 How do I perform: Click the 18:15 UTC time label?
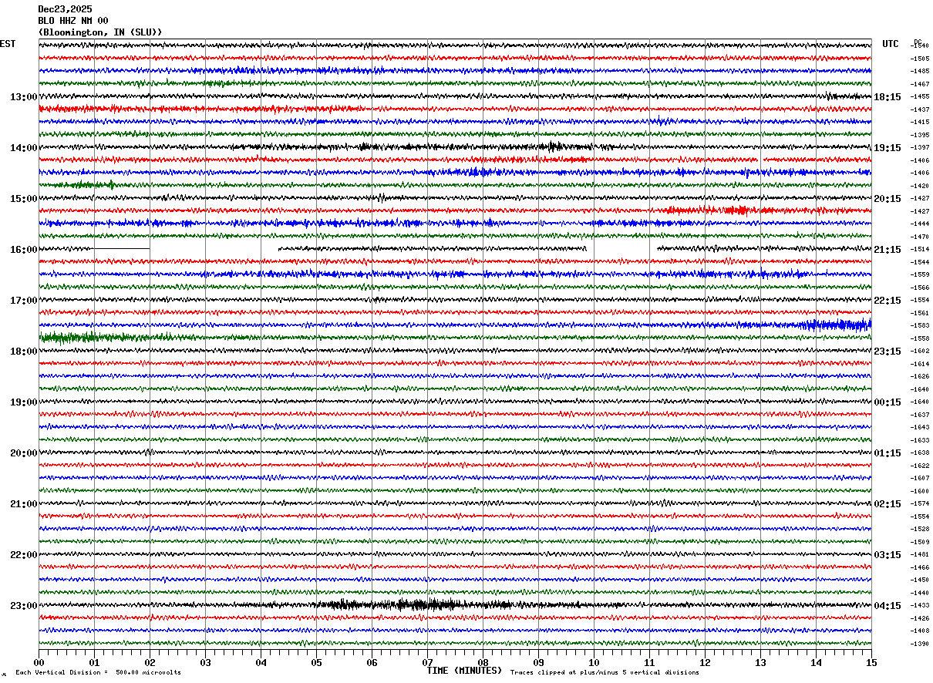pyautogui.click(x=888, y=97)
